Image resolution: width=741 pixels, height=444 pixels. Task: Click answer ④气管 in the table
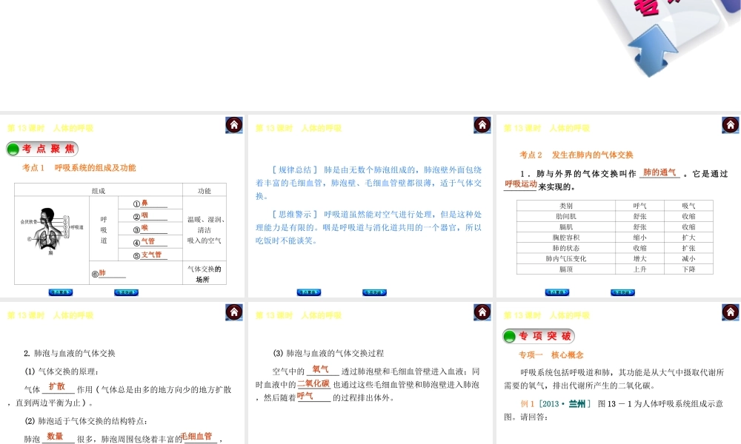(148, 241)
